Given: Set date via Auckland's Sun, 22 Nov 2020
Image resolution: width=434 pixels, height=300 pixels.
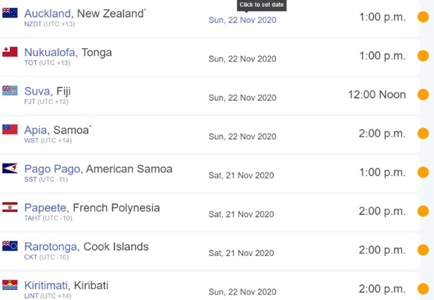Looking at the screenshot, I should (242, 20).
